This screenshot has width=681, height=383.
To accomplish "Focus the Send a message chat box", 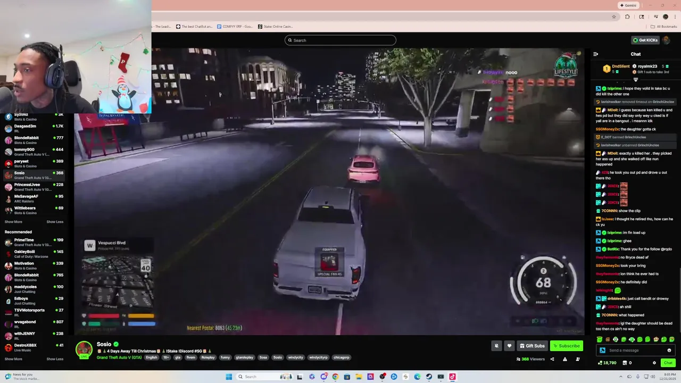I will [x=636, y=351].
